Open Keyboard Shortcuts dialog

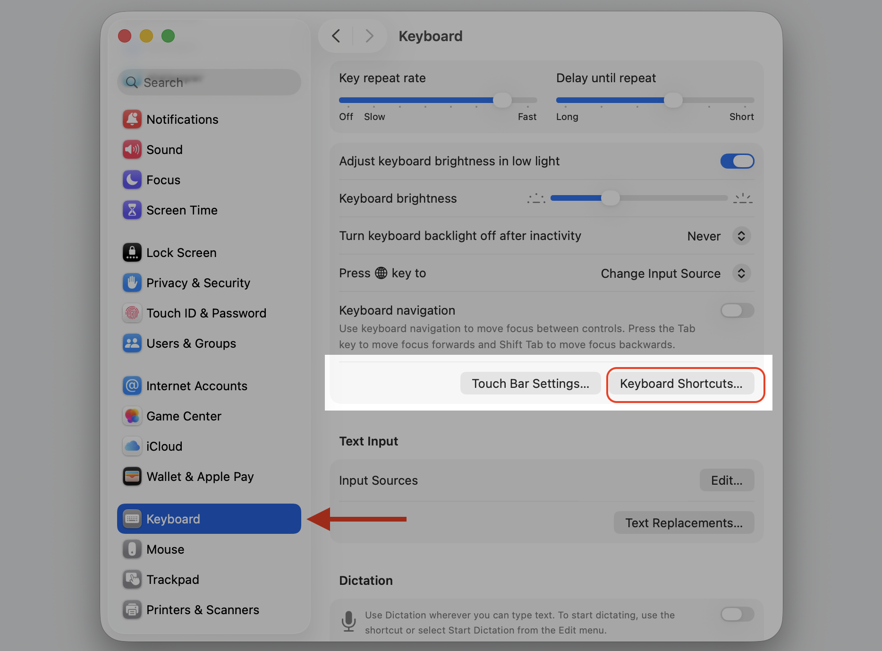pyautogui.click(x=681, y=383)
